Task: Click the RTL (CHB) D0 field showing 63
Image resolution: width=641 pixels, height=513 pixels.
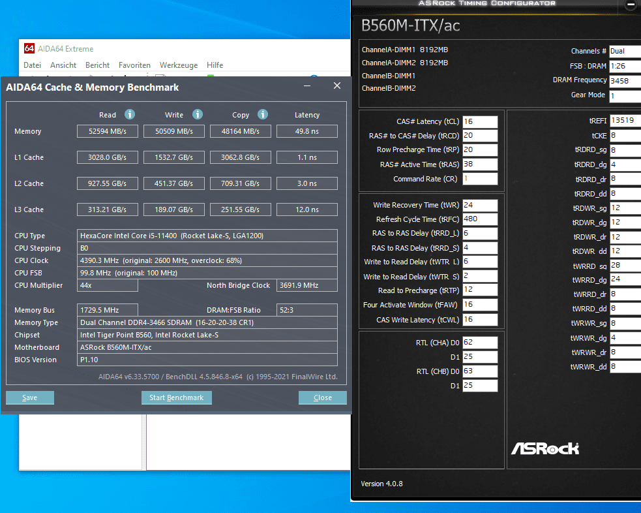Action: click(x=481, y=371)
